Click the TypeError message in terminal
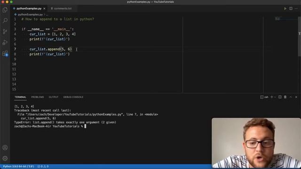 (x=65, y=122)
